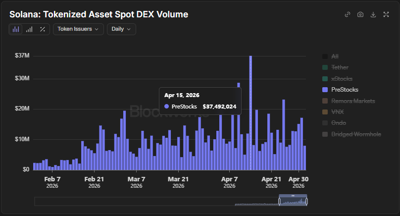Download chart data with download icon
The image size is (400, 216).
tap(373, 14)
